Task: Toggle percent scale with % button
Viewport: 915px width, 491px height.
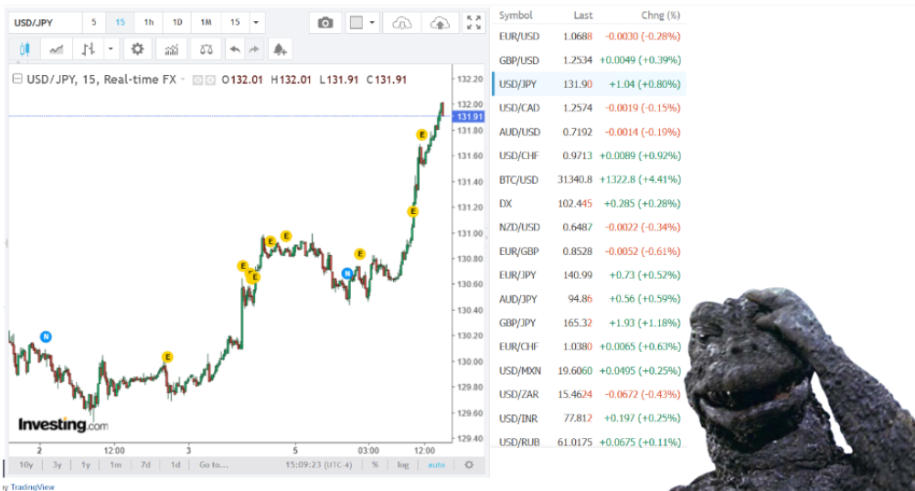Action: point(375,464)
